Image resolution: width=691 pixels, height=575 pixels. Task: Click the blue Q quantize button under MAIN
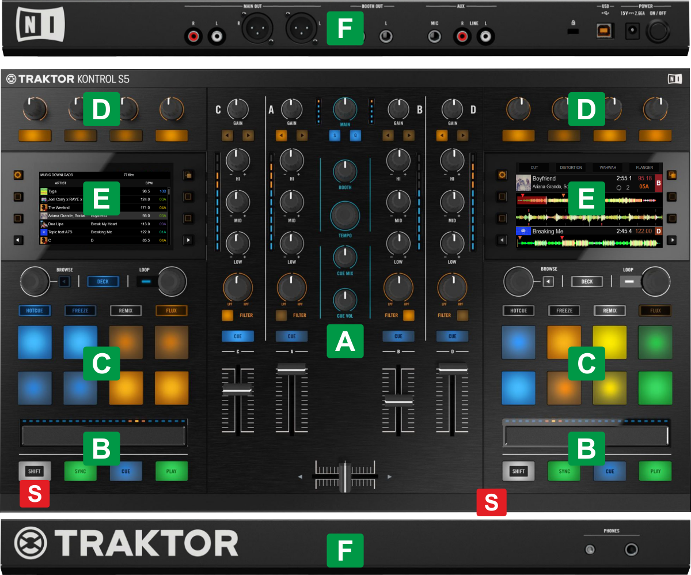tap(355, 136)
